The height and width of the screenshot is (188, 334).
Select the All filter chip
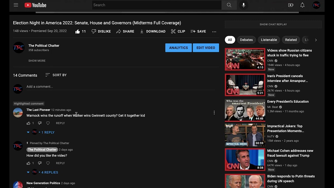click(x=230, y=40)
